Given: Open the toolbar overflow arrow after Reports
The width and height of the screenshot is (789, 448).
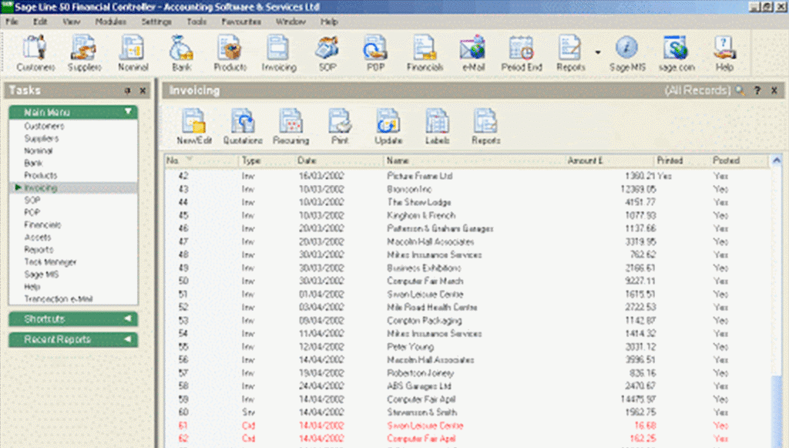Looking at the screenshot, I should coord(598,52).
